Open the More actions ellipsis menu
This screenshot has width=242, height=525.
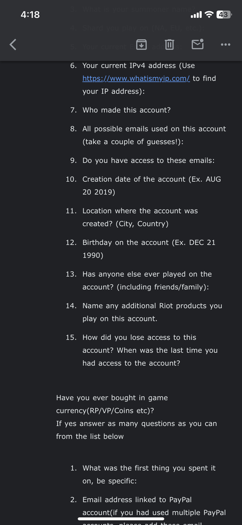(225, 45)
